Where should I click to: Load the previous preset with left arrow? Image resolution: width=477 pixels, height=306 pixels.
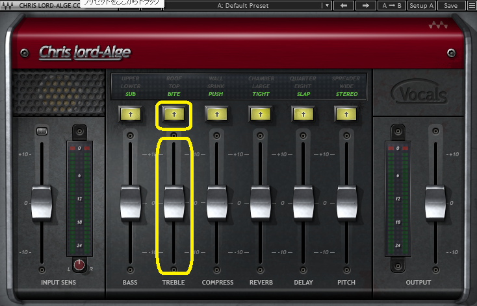click(x=344, y=5)
